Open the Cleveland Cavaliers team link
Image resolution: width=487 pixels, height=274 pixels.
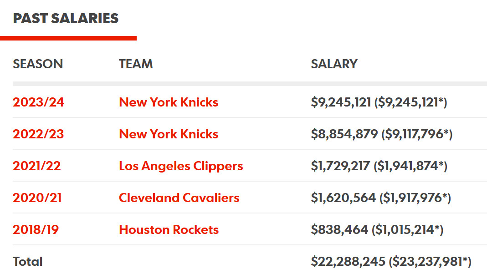(179, 198)
